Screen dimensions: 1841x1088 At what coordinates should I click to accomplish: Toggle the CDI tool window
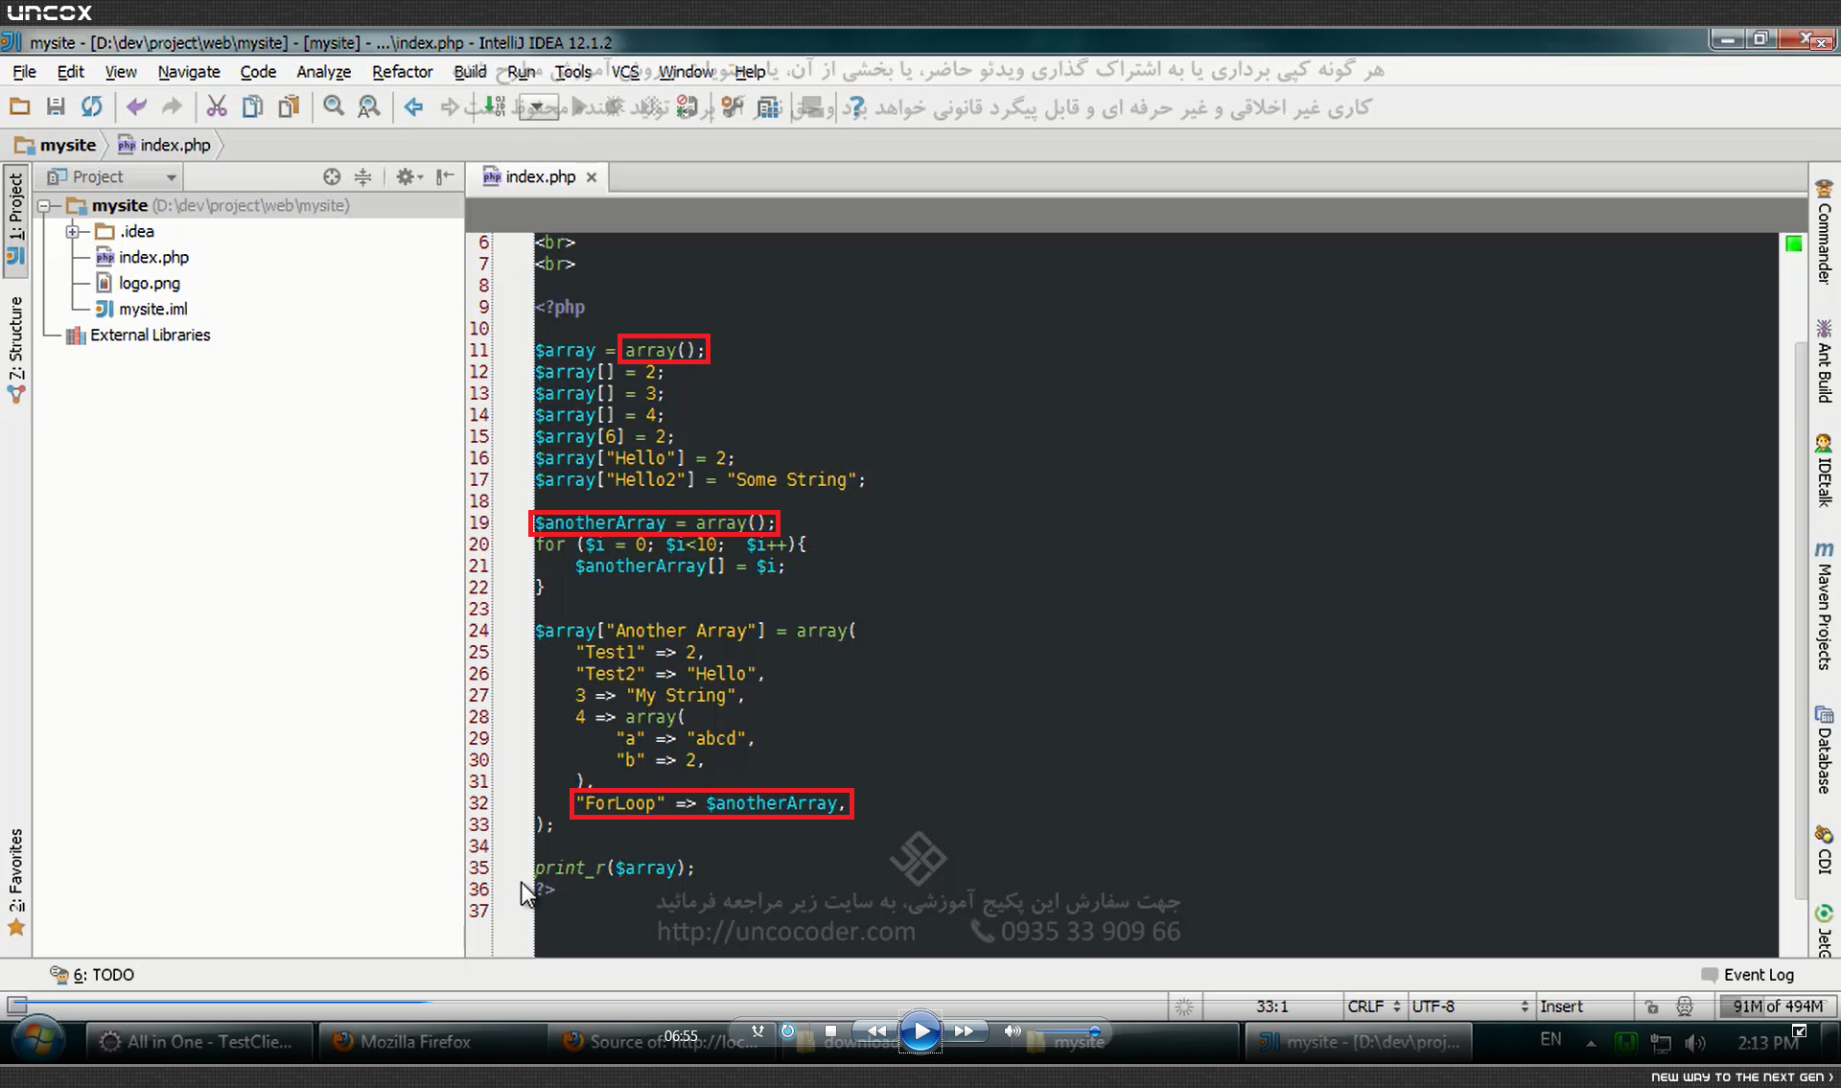tap(1824, 849)
